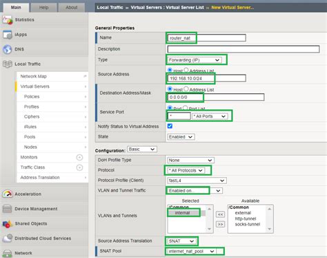Open the Ciphers menu item
327x258 pixels.
click(x=52, y=117)
